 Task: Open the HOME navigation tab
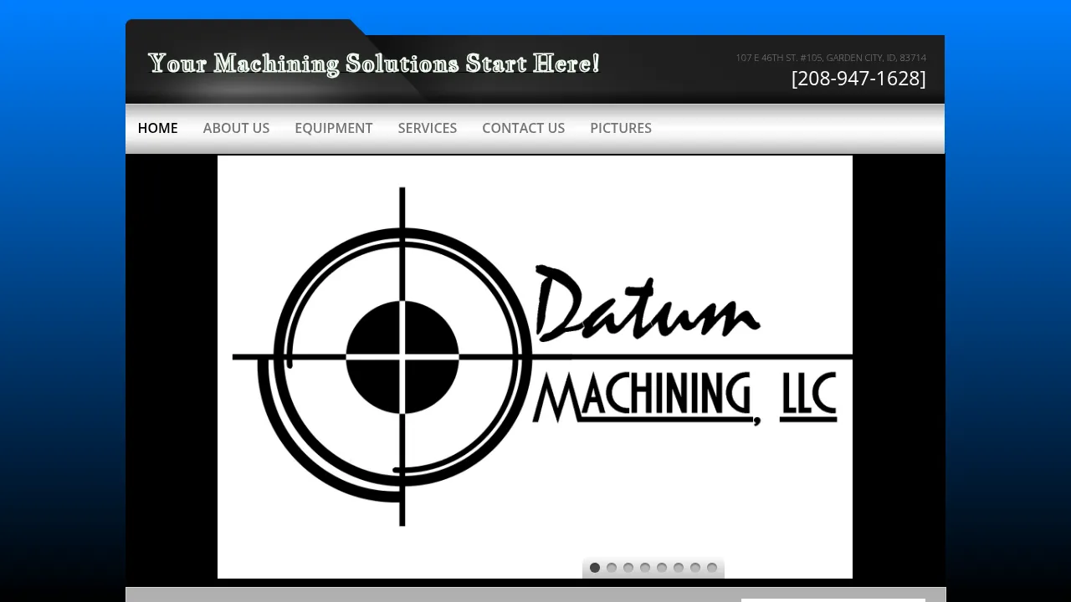157,128
